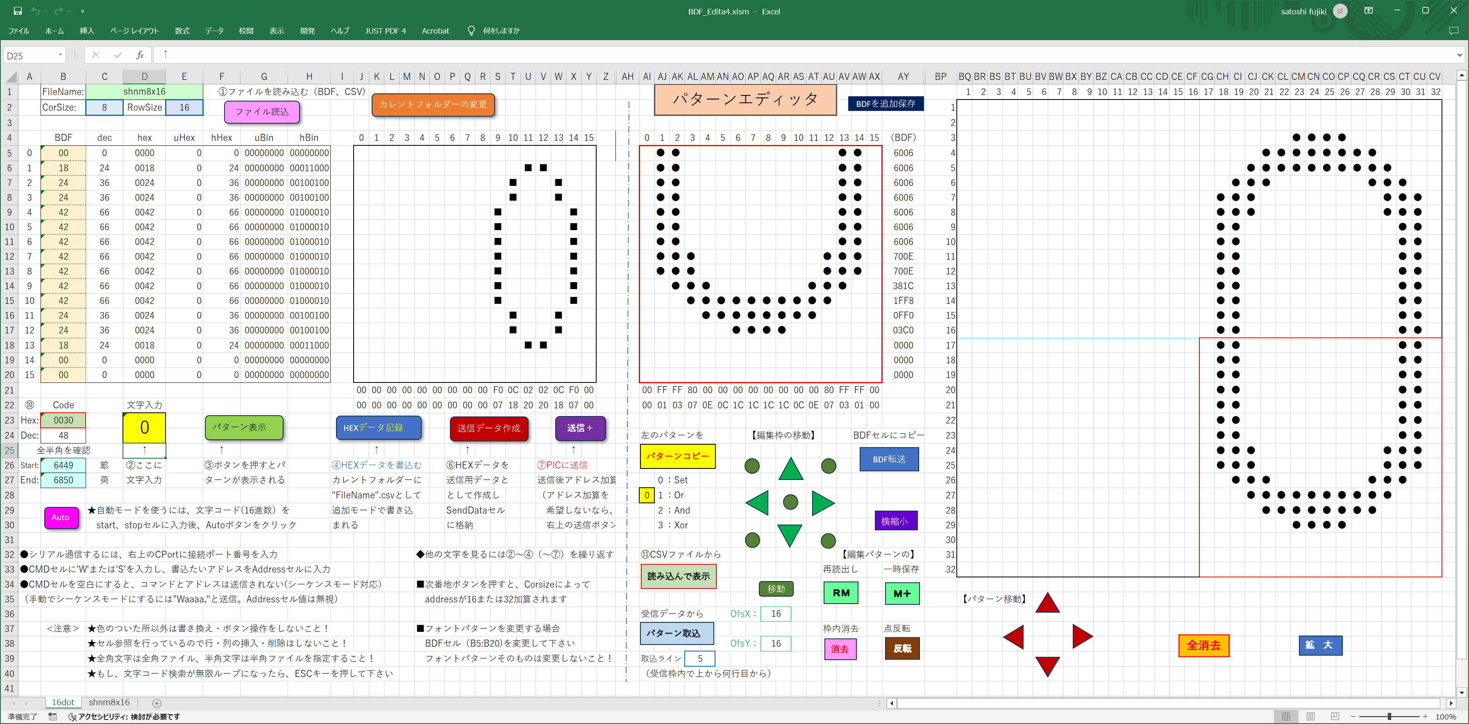Click the パターン表示 button

click(244, 428)
